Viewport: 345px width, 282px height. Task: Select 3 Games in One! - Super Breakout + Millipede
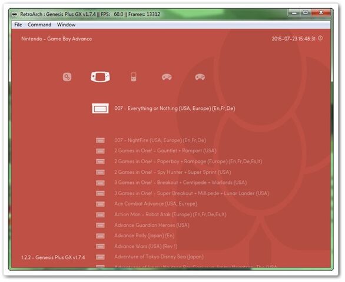192,193
